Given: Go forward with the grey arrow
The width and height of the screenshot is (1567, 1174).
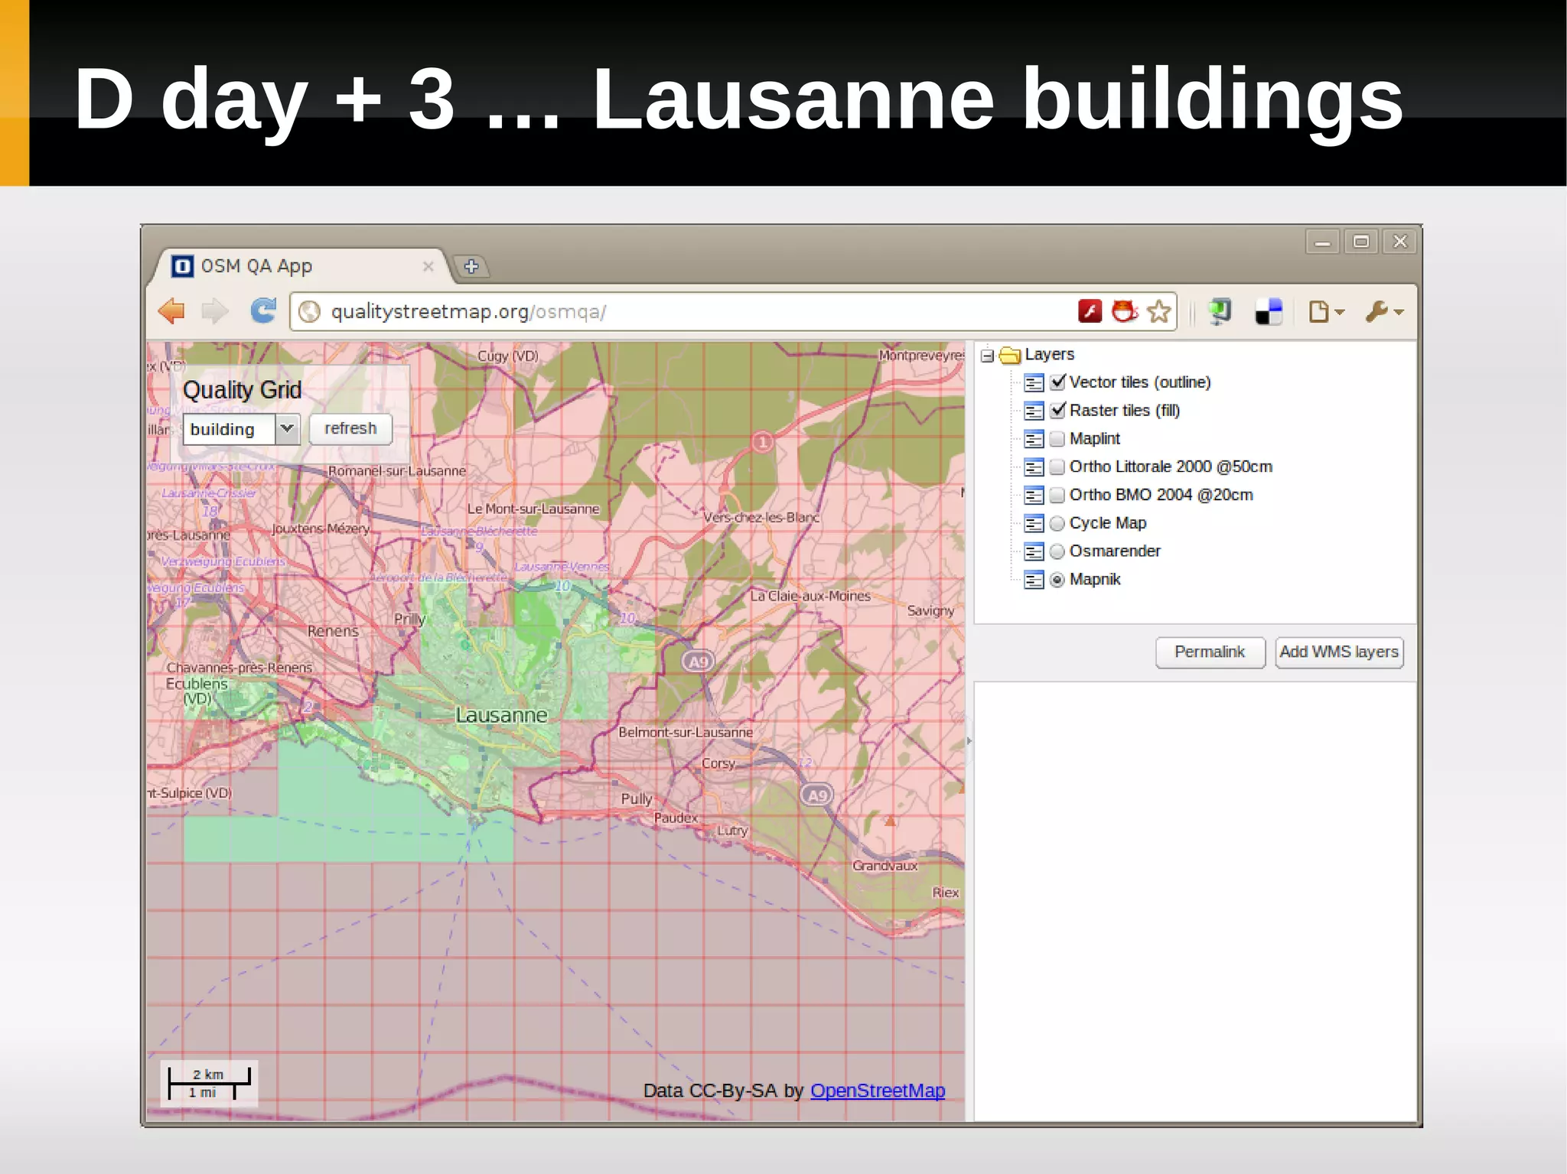Looking at the screenshot, I should (x=215, y=311).
